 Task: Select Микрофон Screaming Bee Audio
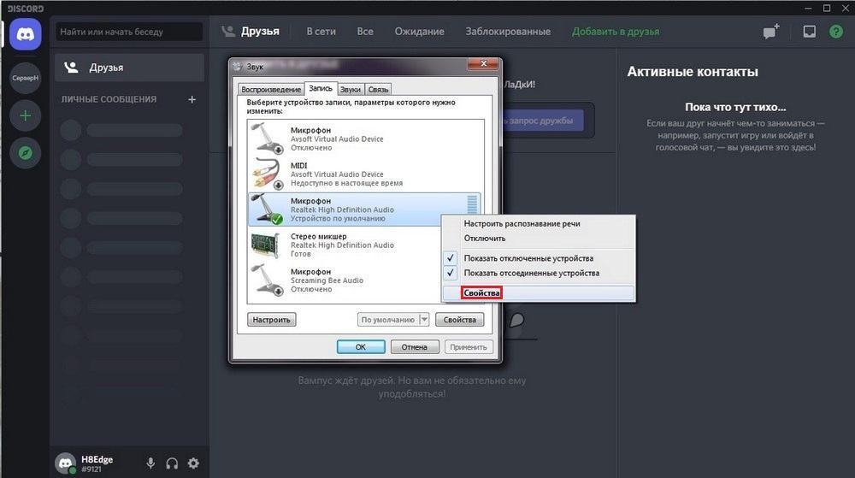click(x=365, y=280)
